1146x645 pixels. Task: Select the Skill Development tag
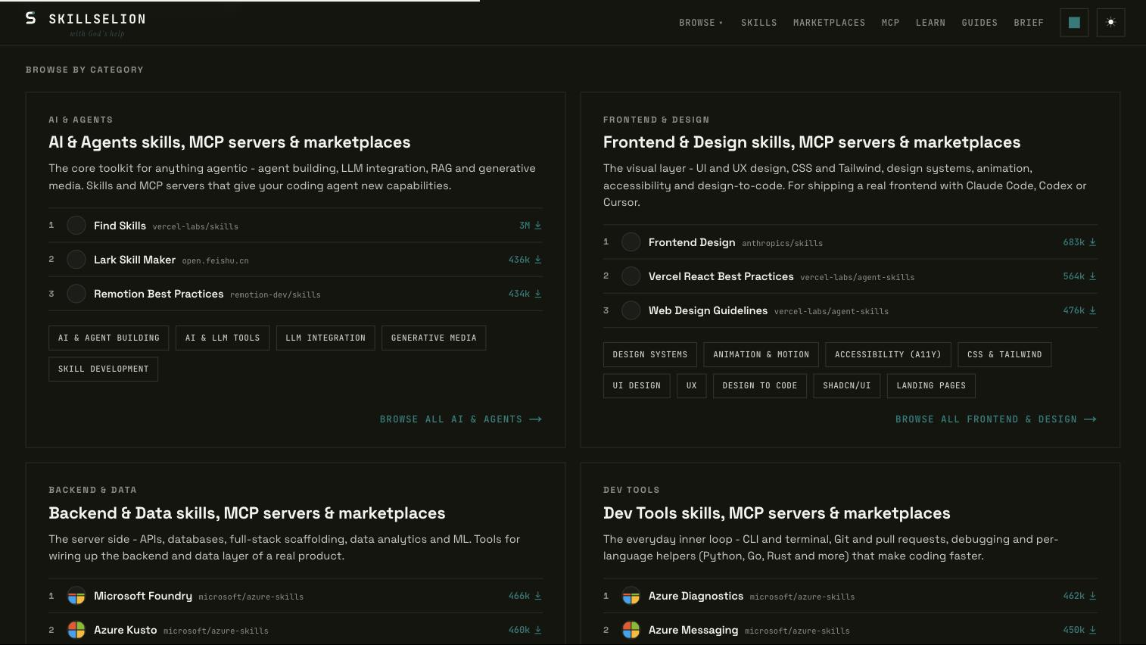[x=103, y=369]
